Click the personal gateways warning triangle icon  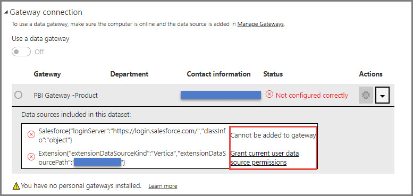16,186
